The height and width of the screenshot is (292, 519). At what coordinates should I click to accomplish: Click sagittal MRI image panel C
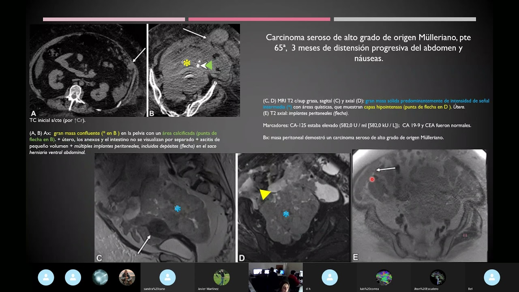(165, 208)
